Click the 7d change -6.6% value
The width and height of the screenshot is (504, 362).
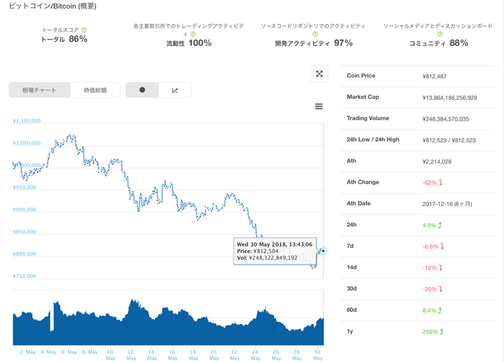click(x=433, y=247)
